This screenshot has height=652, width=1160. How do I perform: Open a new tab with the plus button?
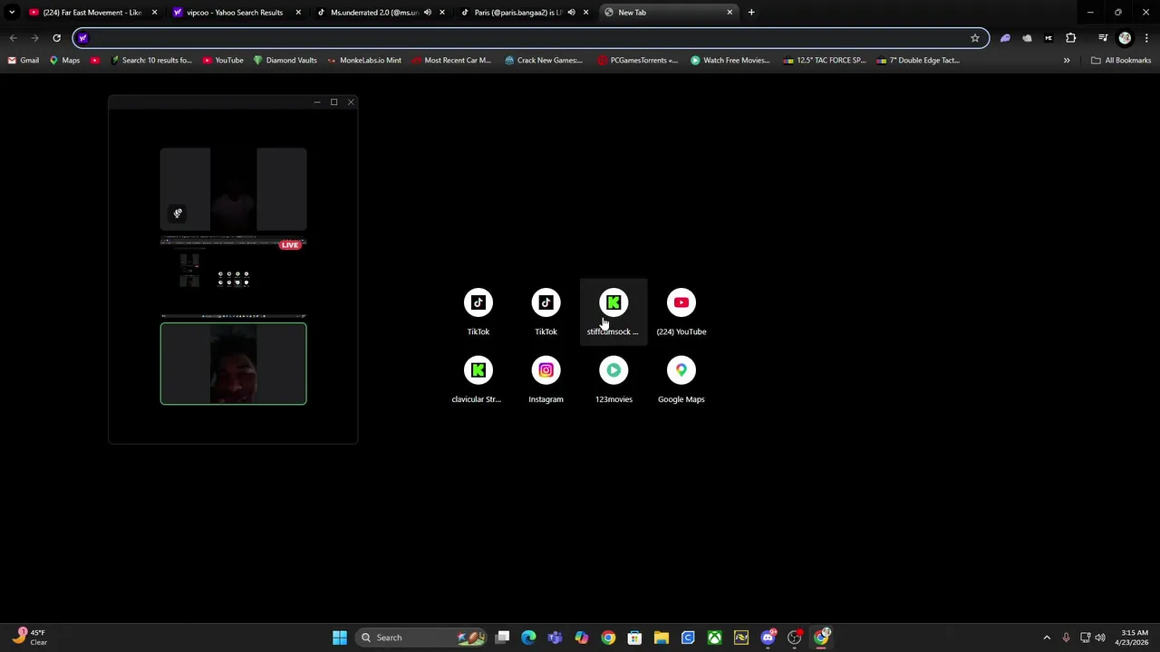click(751, 13)
